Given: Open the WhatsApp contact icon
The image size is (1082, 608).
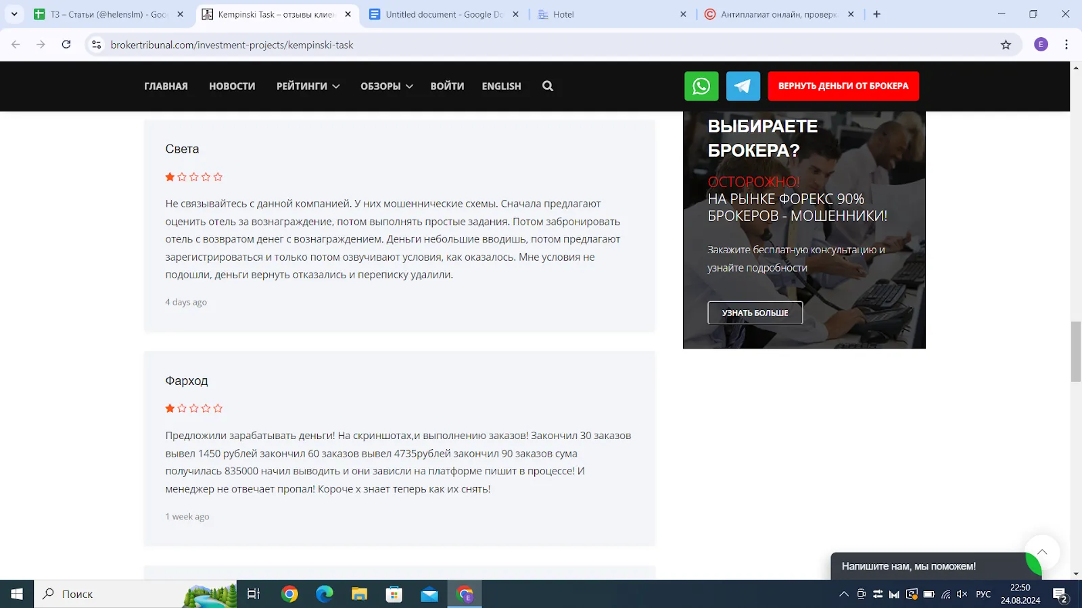Looking at the screenshot, I should (x=701, y=86).
